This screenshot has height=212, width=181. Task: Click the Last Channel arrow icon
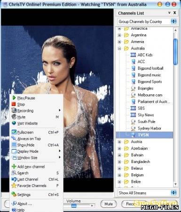[x=14, y=179]
